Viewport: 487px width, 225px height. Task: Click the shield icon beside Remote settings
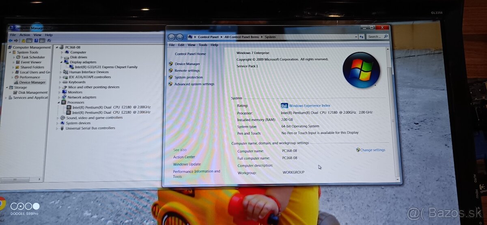(171, 71)
